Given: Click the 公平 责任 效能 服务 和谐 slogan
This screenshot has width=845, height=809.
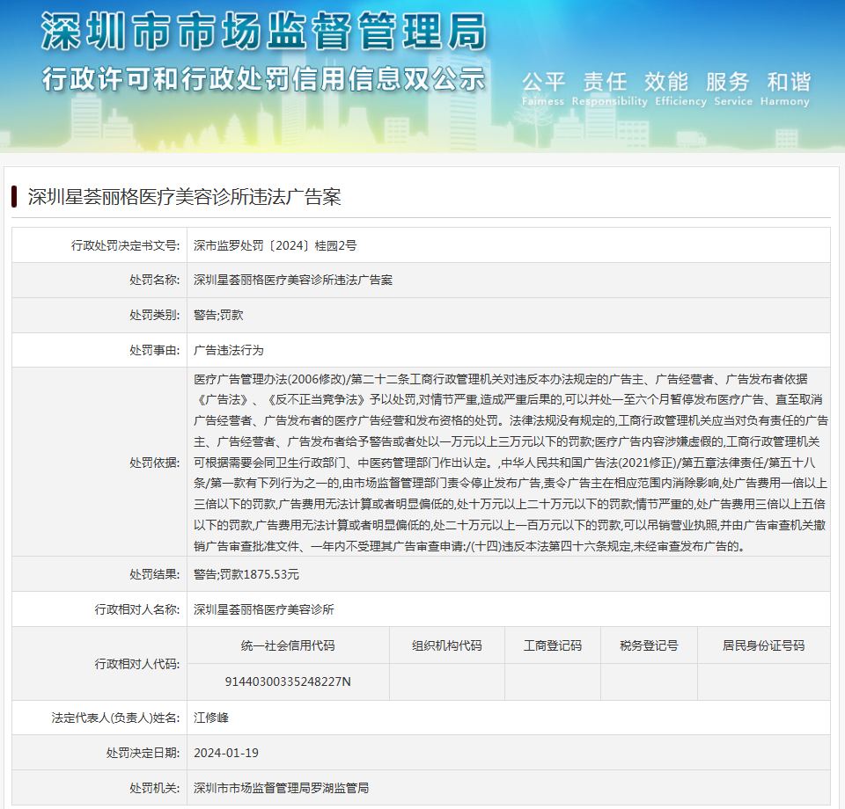Looking at the screenshot, I should (x=665, y=83).
